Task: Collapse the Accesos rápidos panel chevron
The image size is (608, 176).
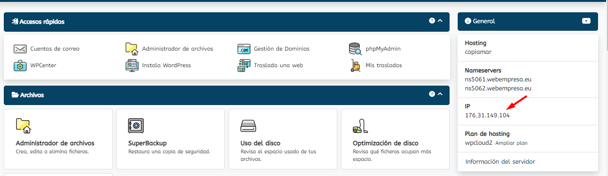Action: 440,21
